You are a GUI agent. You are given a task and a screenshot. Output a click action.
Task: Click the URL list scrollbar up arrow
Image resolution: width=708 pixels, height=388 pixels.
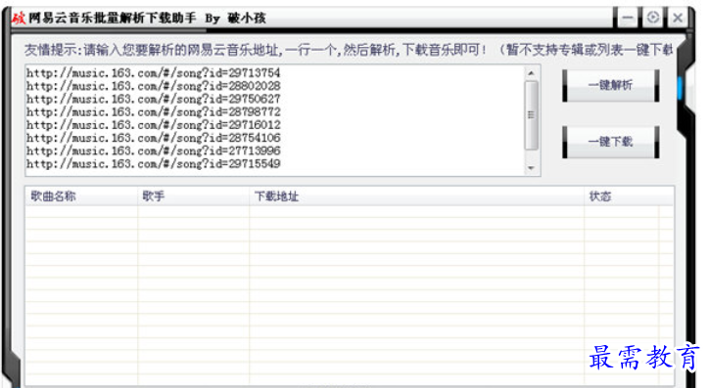pos(531,73)
